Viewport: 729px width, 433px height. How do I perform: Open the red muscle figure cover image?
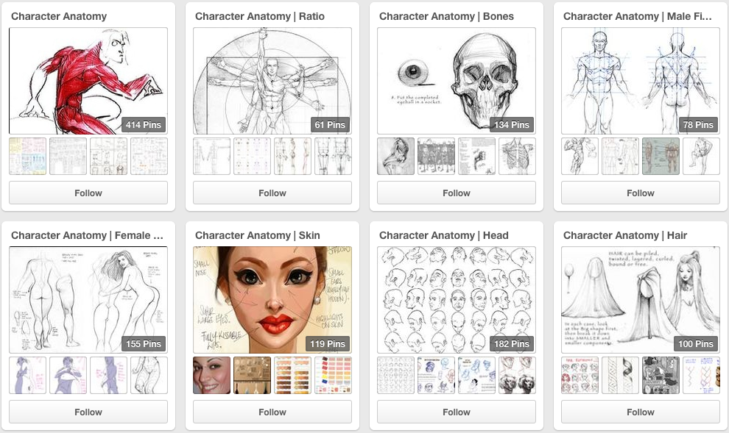click(88, 81)
